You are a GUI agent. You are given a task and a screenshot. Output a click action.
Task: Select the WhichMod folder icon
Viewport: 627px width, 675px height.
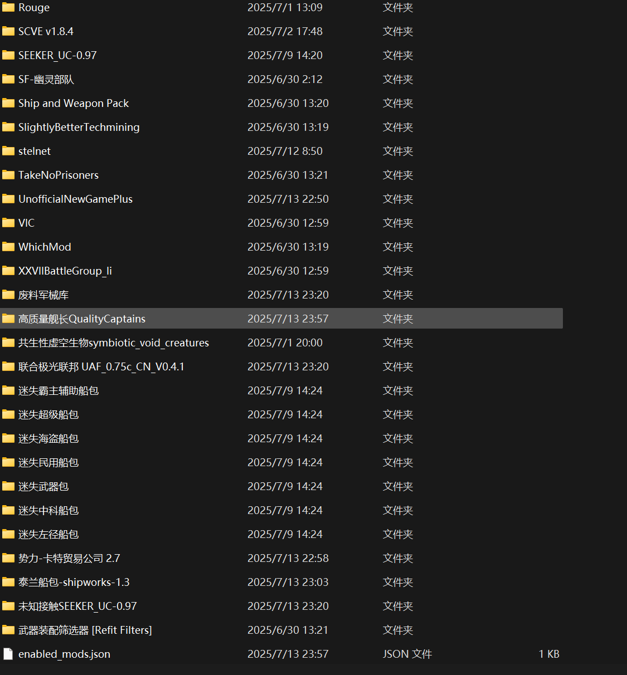pyautogui.click(x=8, y=247)
